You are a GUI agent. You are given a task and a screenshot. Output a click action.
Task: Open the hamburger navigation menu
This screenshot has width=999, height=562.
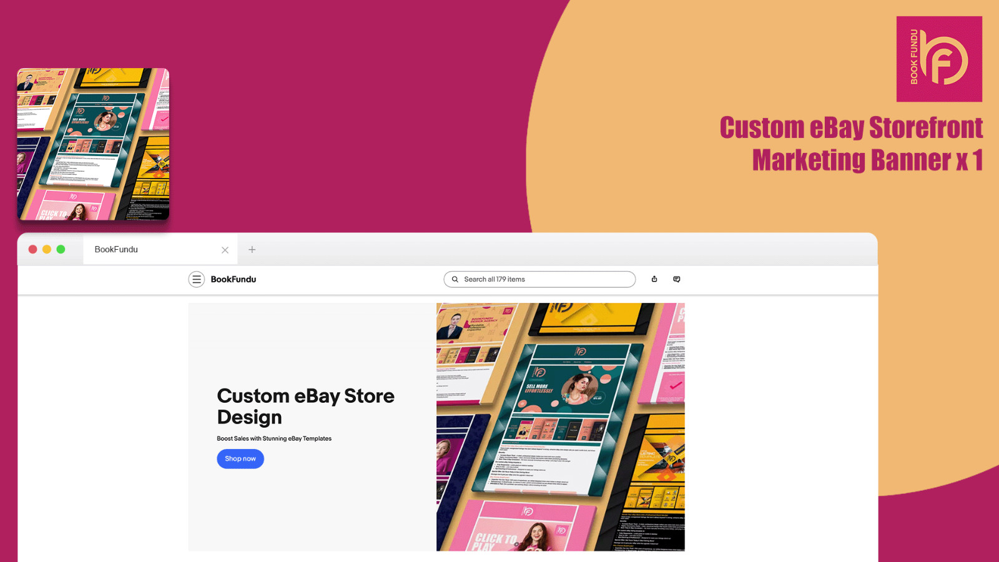[197, 279]
